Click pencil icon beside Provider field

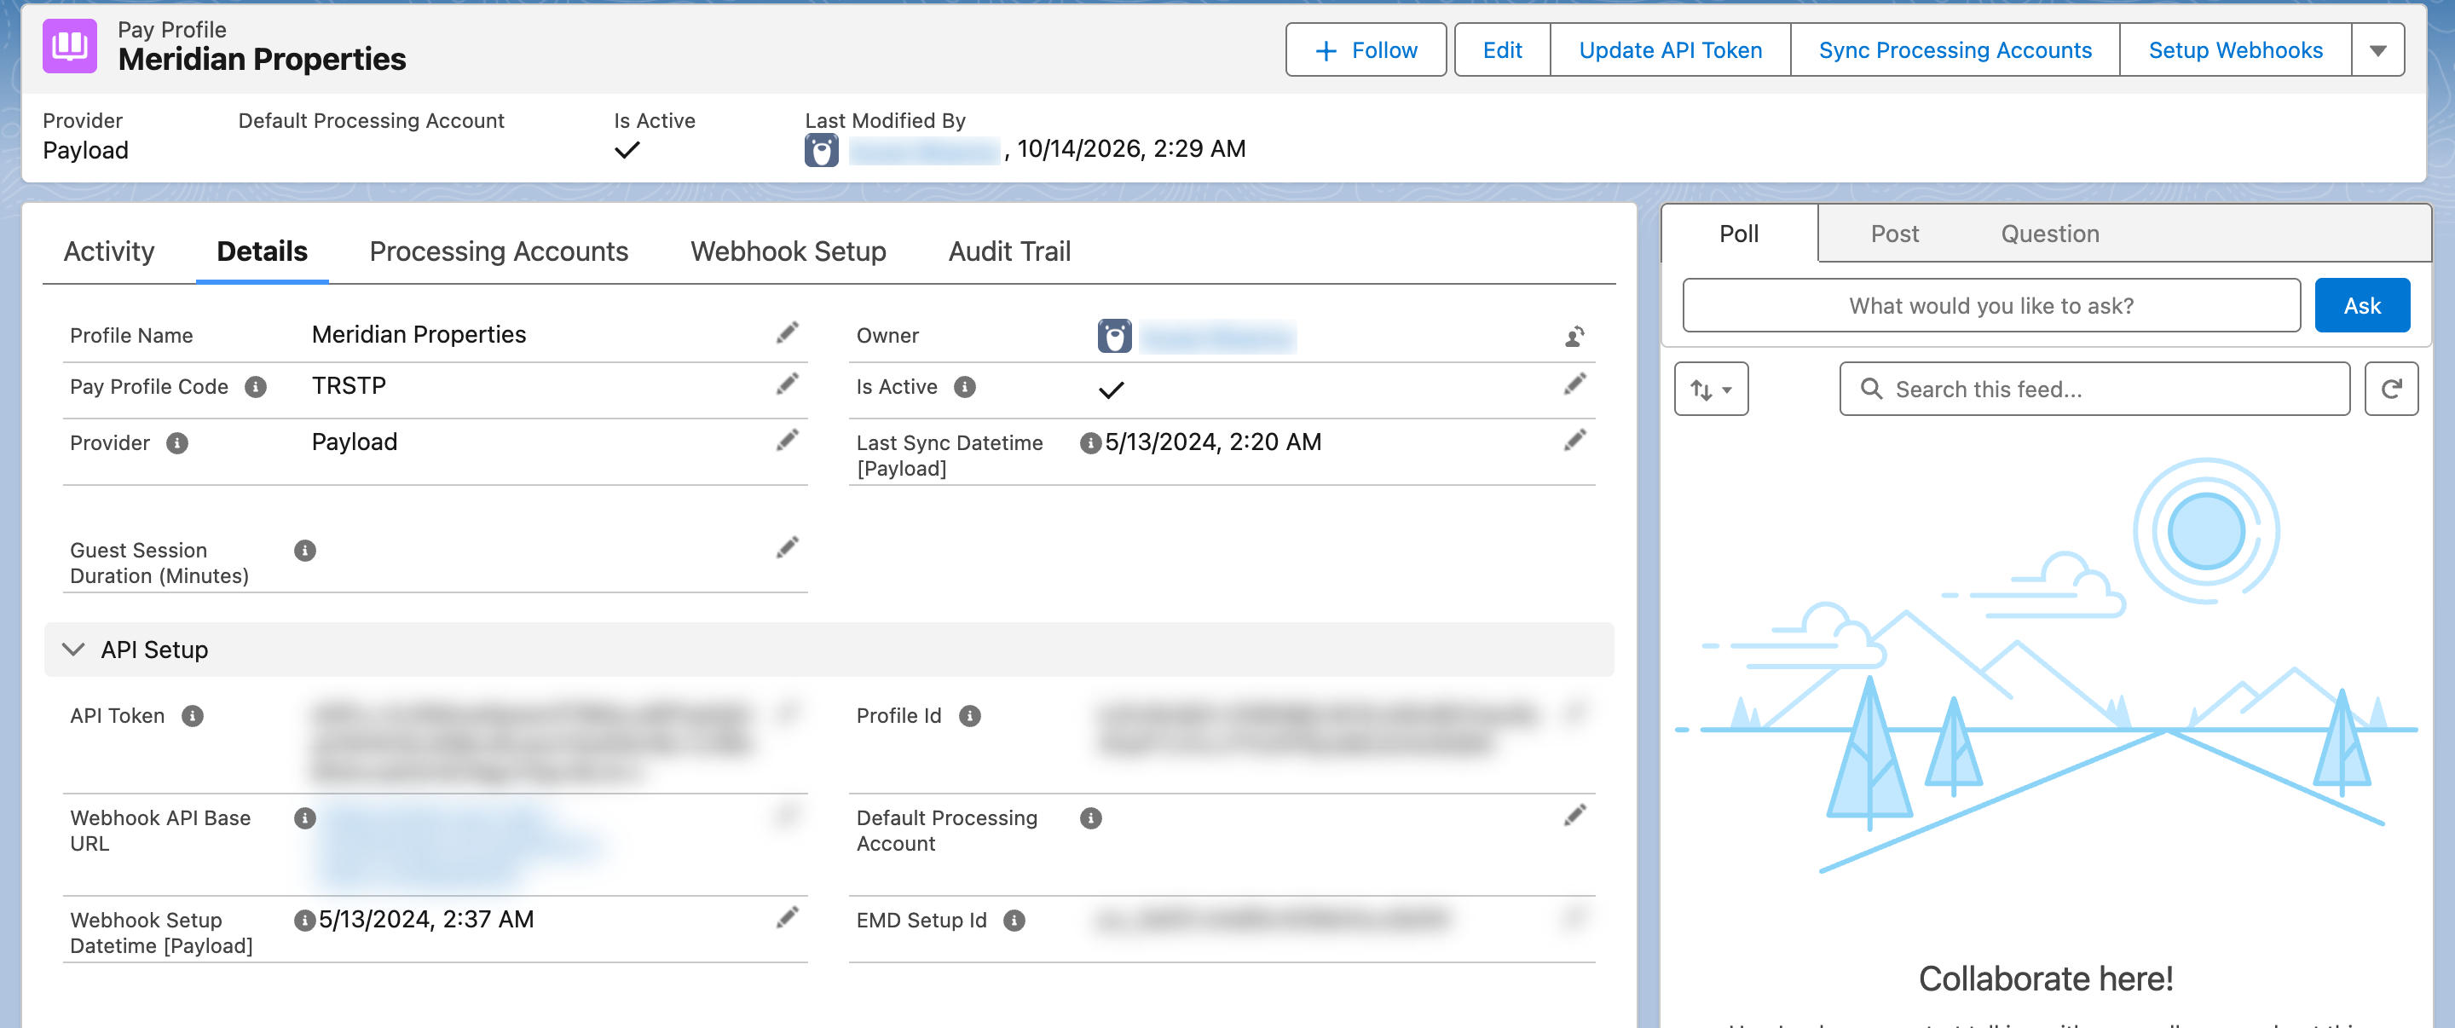coord(787,440)
